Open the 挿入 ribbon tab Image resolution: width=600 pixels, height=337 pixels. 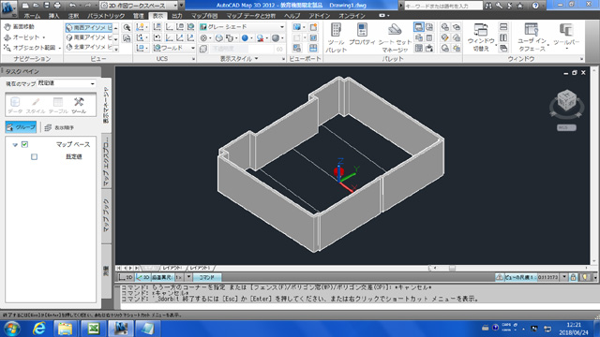coord(54,16)
